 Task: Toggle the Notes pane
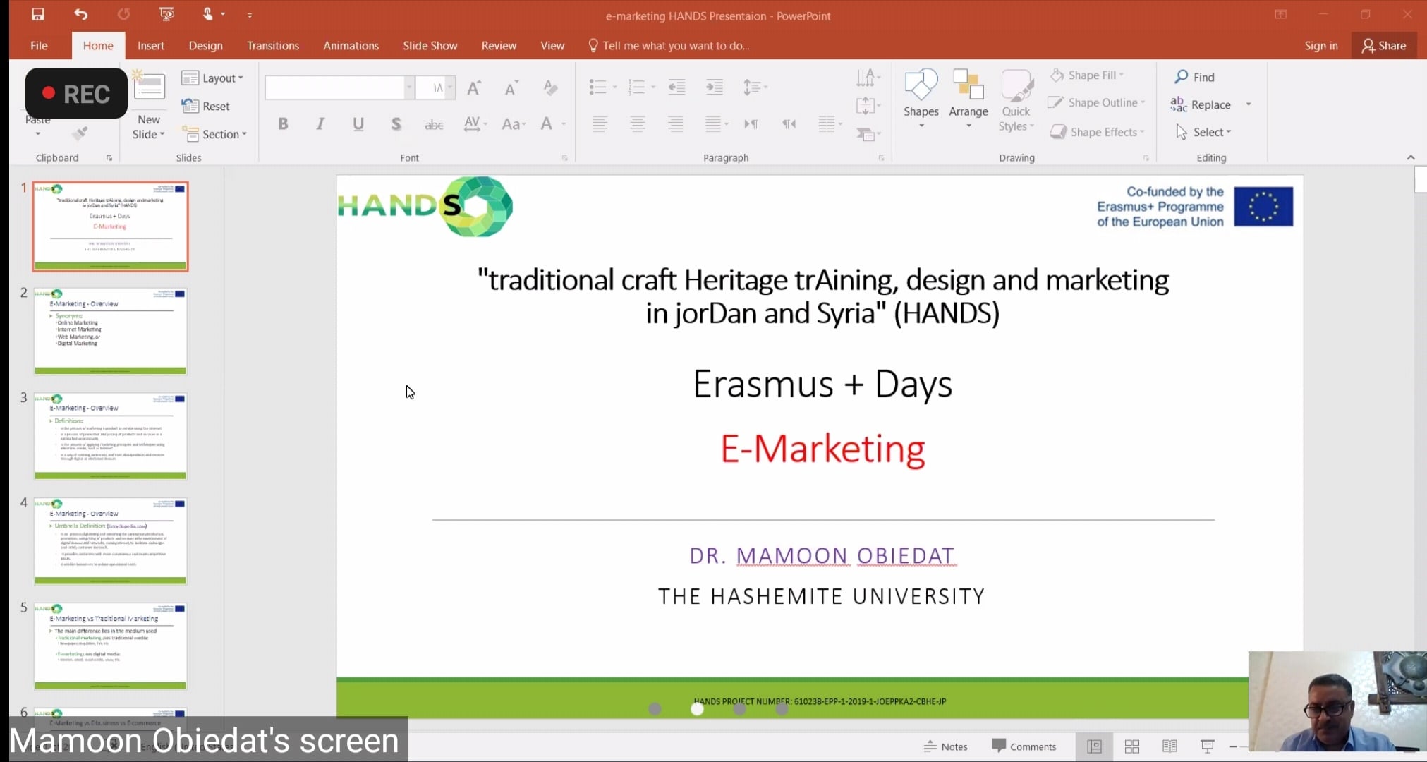945,746
